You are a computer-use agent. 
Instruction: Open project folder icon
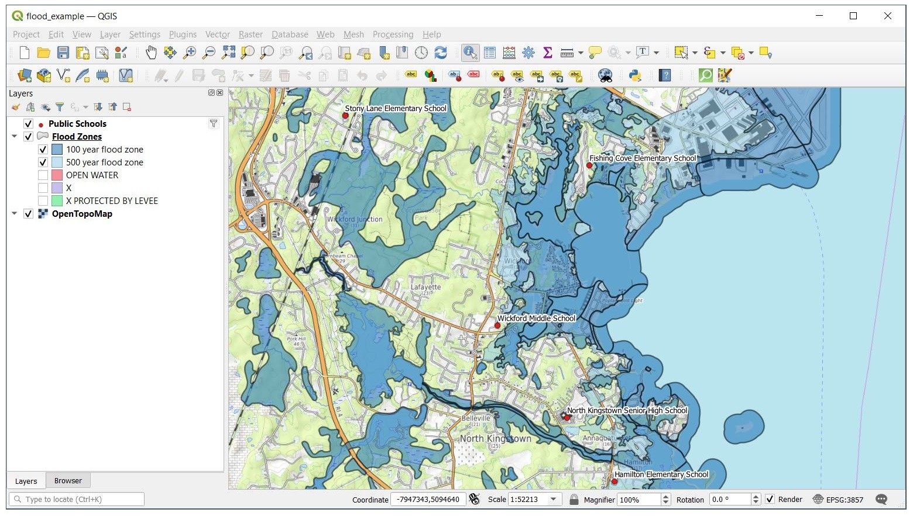pos(43,53)
